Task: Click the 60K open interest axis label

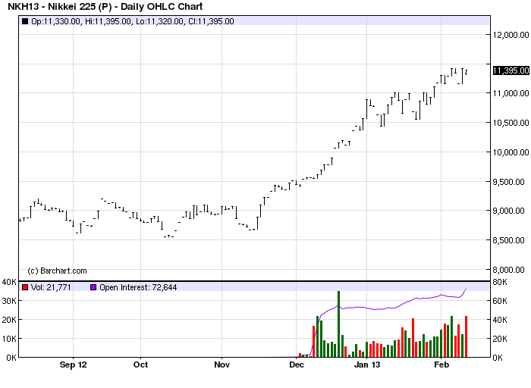Action: [500, 301]
